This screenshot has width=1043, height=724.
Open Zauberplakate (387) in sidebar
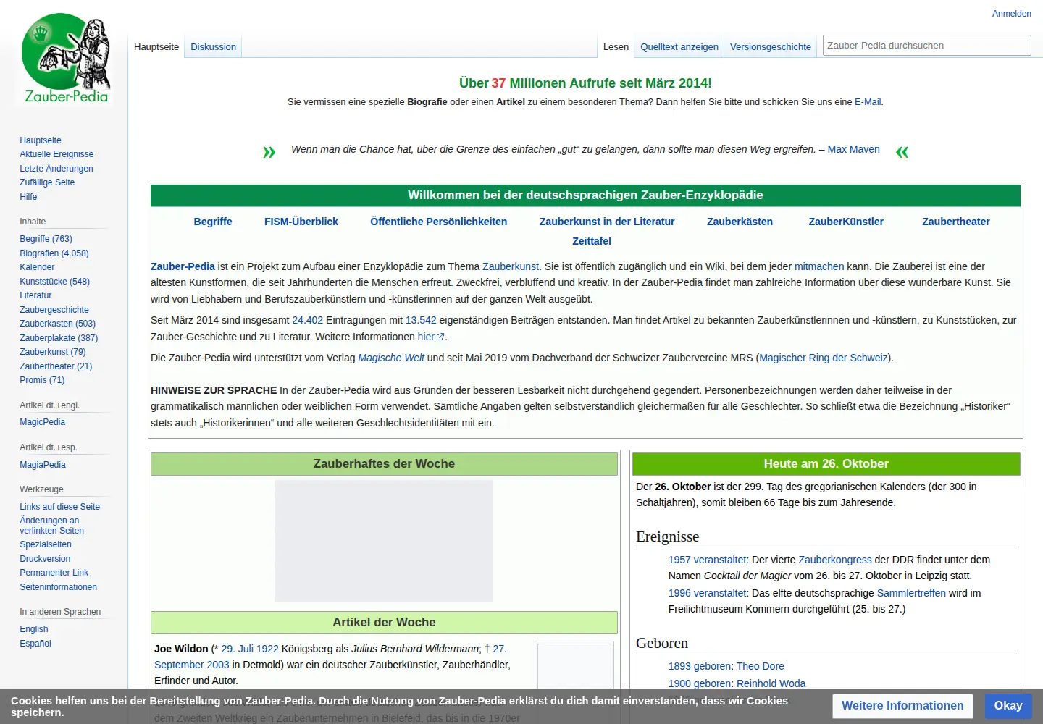pos(59,338)
